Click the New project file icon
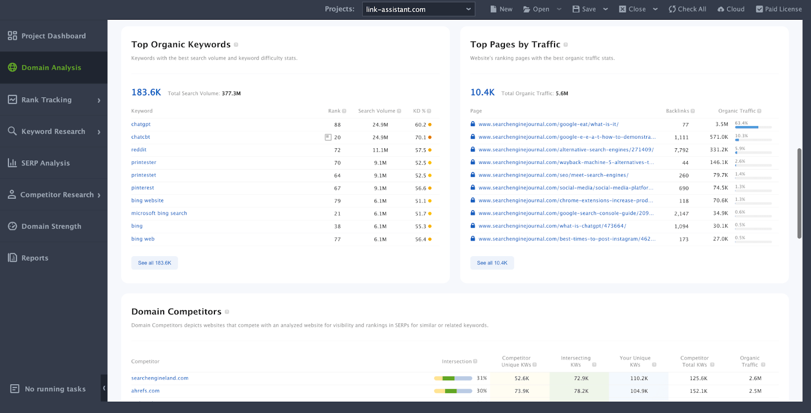811x413 pixels. pyautogui.click(x=493, y=9)
